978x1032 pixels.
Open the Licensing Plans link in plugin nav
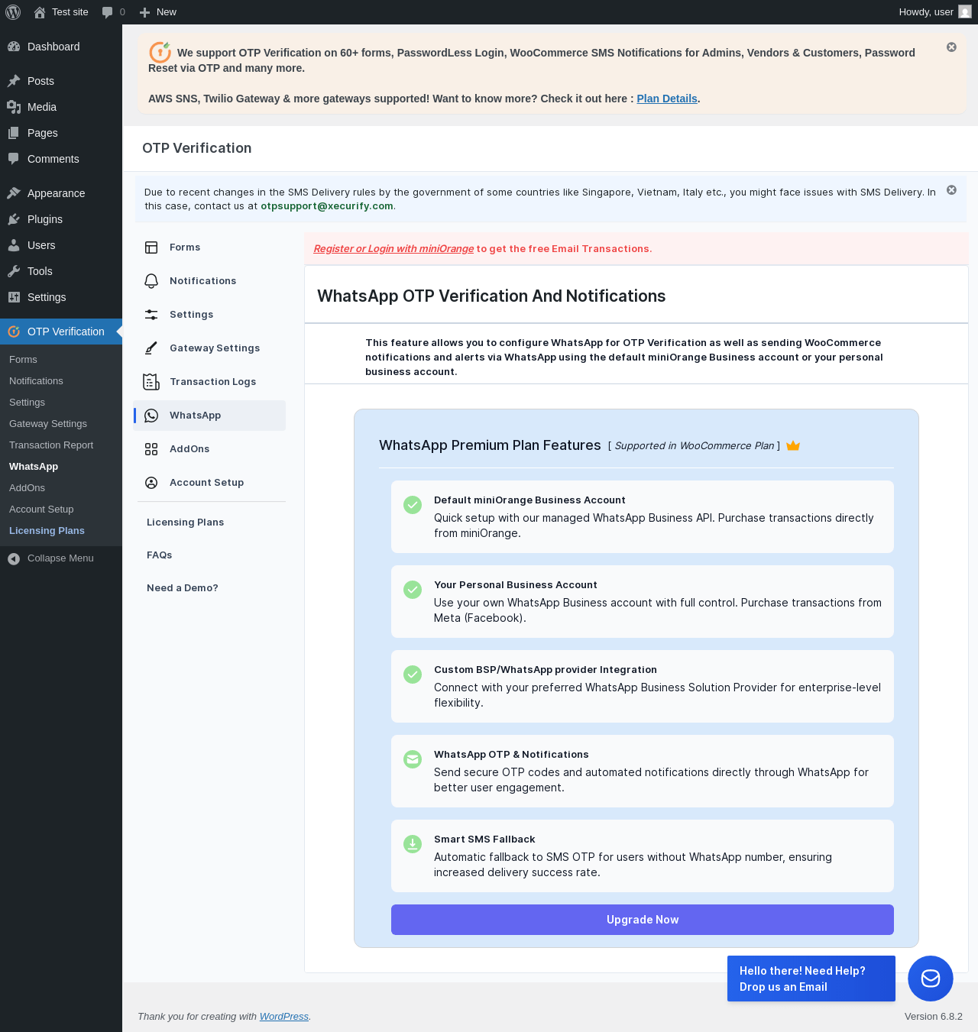pos(186,522)
